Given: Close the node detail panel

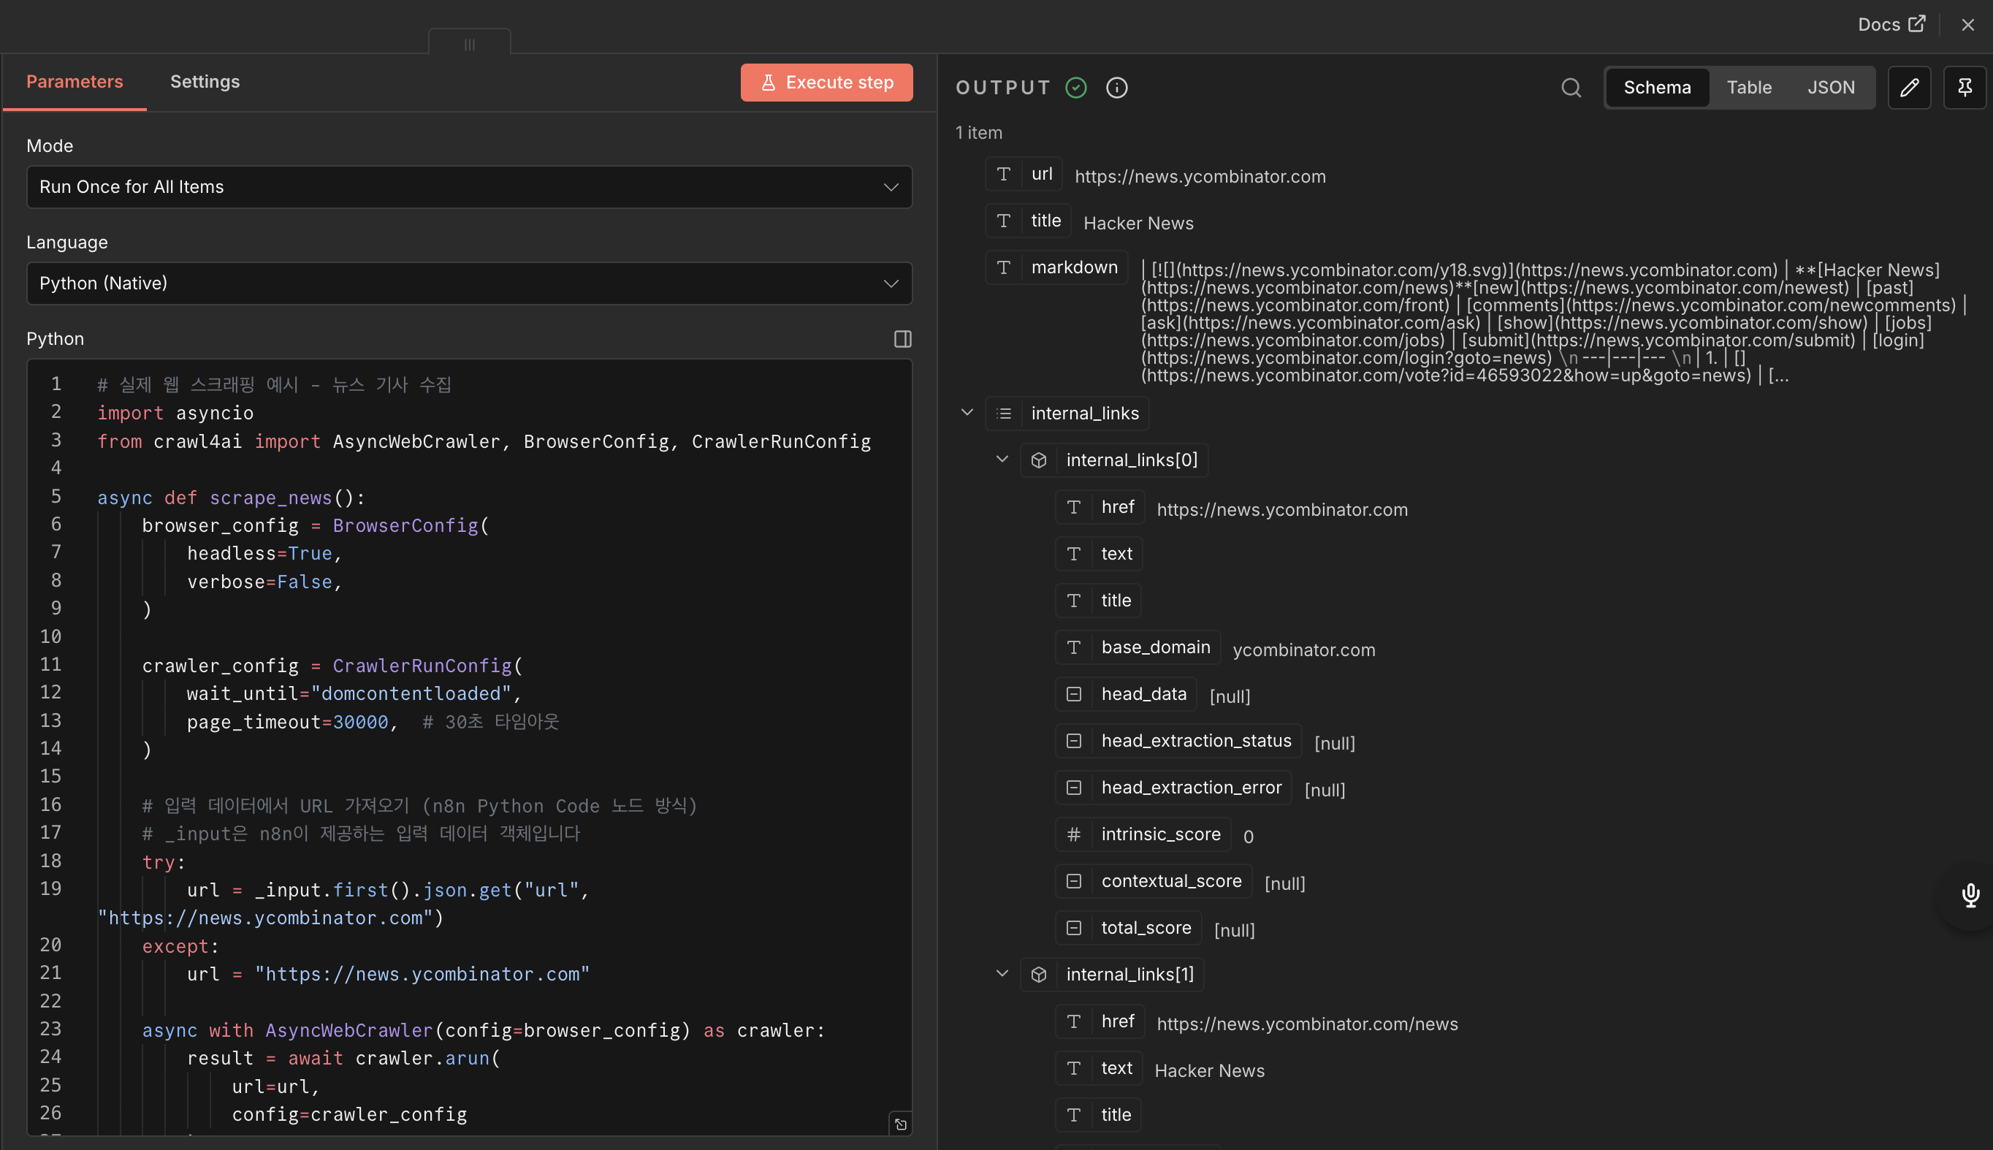Looking at the screenshot, I should tap(1967, 25).
